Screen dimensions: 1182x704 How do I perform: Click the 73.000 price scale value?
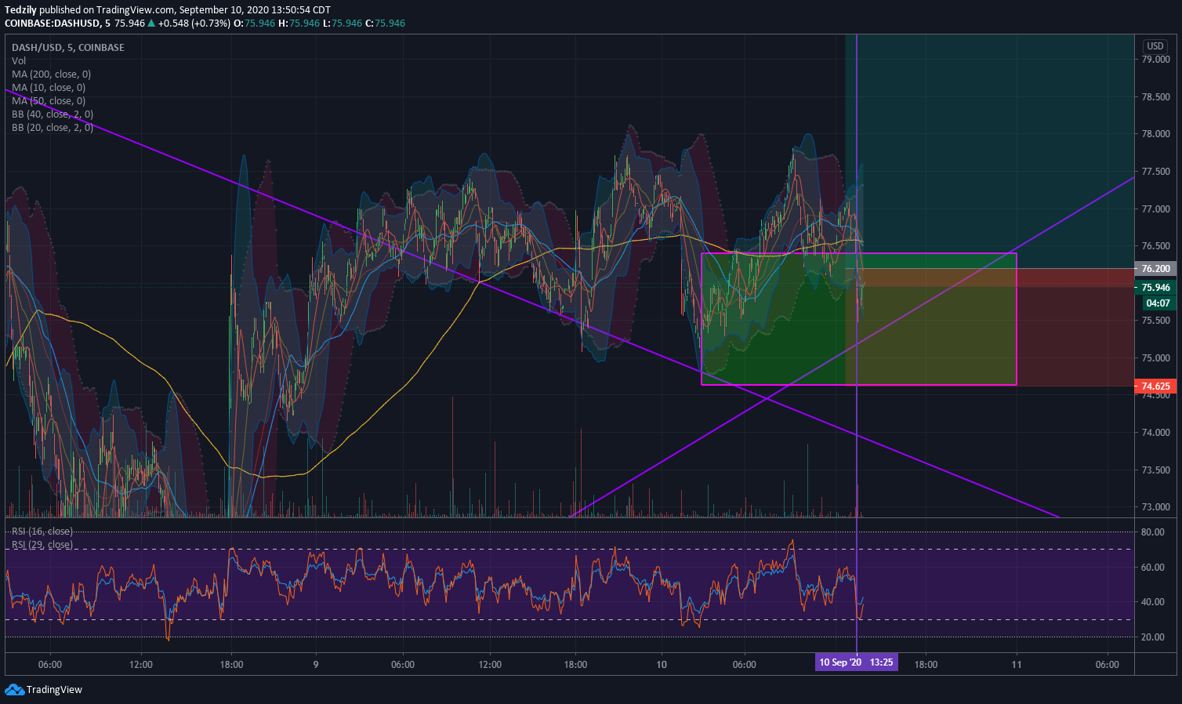click(x=1155, y=507)
